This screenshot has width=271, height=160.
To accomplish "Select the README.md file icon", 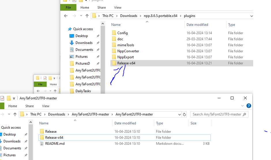I will [x=42, y=144].
